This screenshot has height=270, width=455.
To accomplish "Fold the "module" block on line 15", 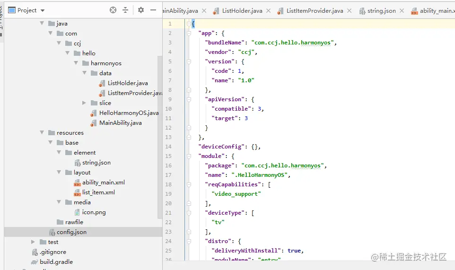I will pos(189,156).
